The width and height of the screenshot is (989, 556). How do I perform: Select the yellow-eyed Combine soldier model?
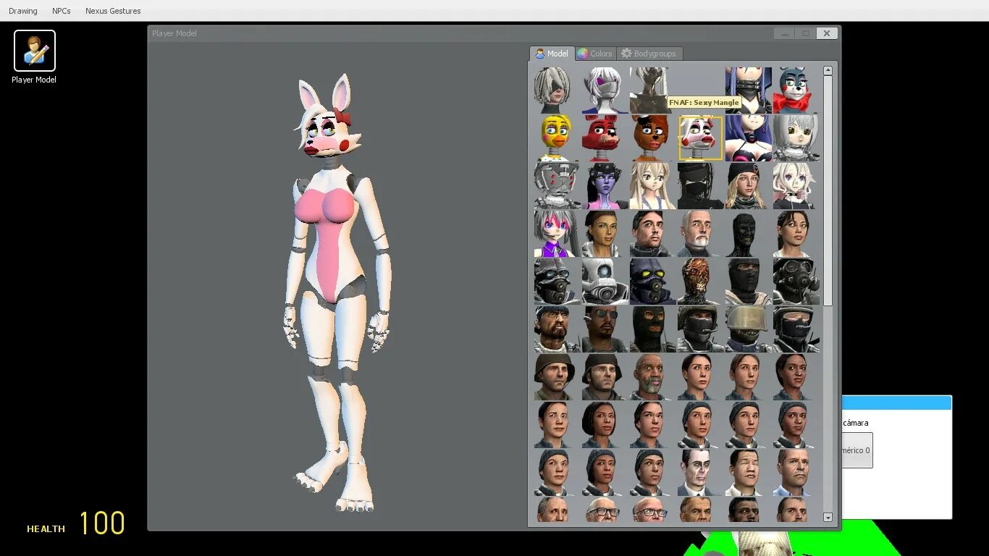[652, 281]
